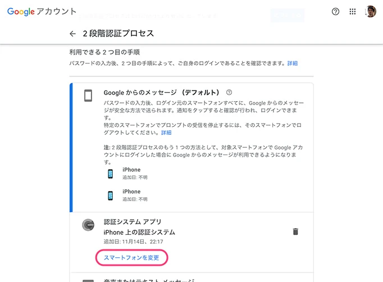Go back using the left arrow
Image resolution: width=383 pixels, height=282 pixels.
72,34
